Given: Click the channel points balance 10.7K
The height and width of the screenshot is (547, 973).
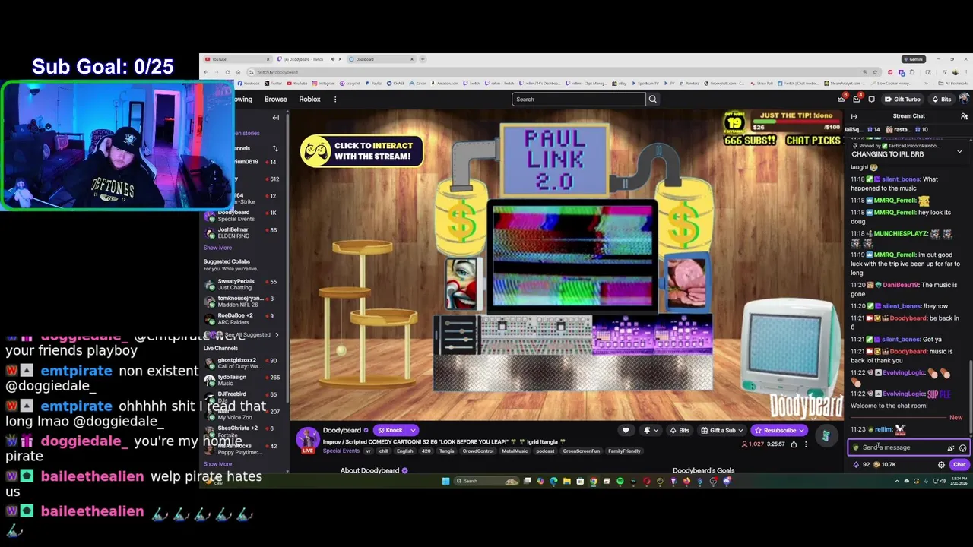Looking at the screenshot, I should tap(885, 465).
